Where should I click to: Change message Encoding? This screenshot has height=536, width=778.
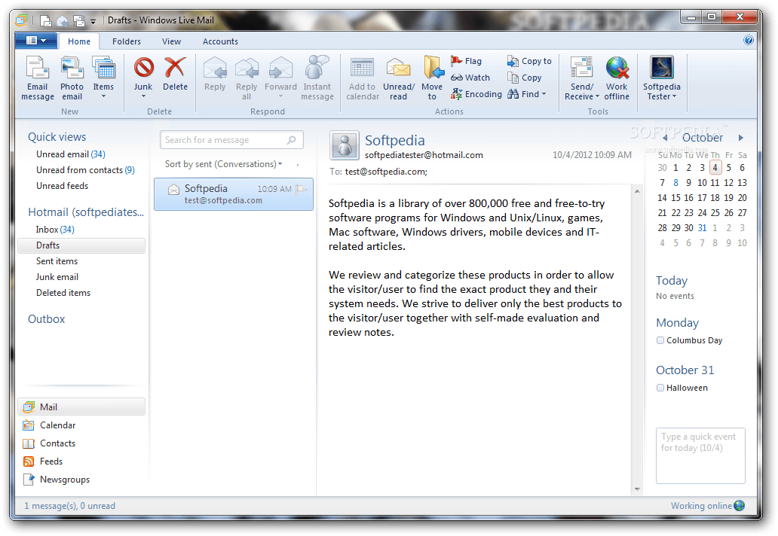tap(476, 93)
